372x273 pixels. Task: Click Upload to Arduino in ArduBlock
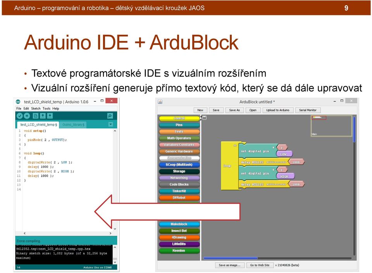point(278,110)
